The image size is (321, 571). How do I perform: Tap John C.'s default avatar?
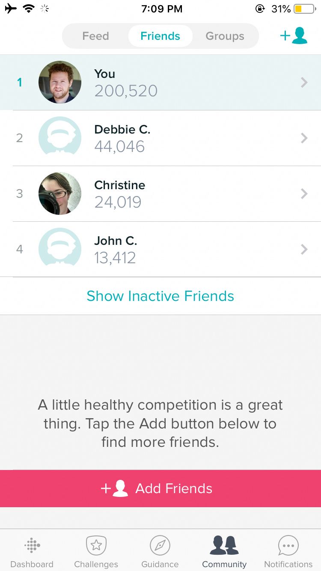click(60, 249)
